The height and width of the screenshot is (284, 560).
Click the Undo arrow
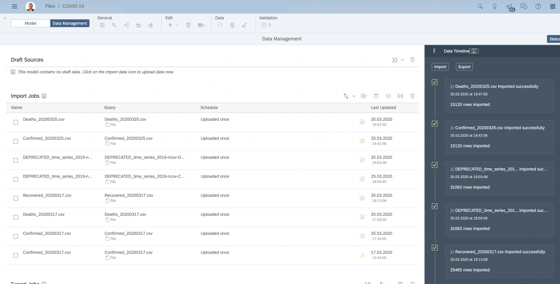point(138,25)
